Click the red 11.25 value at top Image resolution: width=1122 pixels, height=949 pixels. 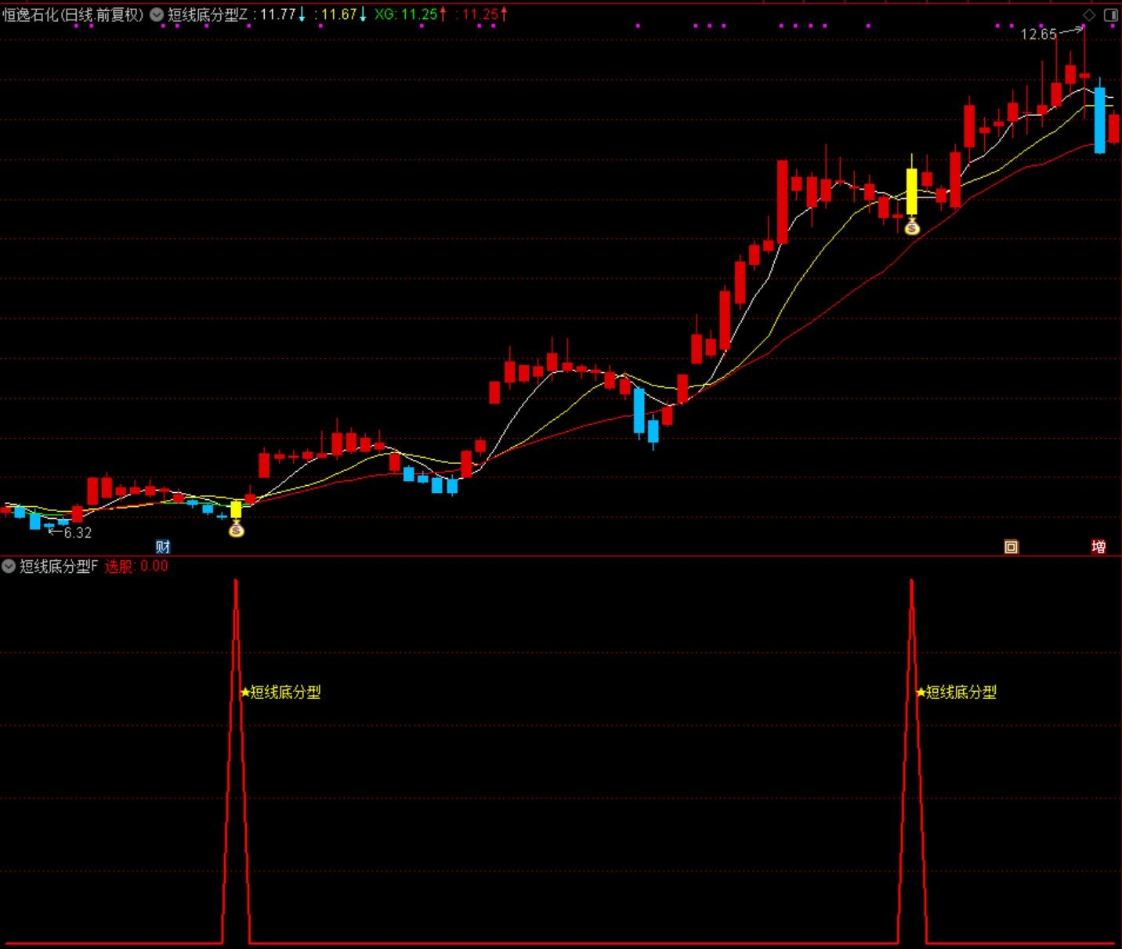[480, 14]
